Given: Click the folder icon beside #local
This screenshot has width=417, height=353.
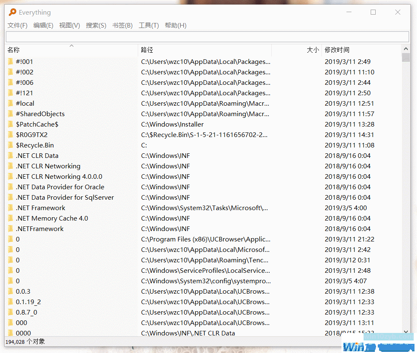Looking at the screenshot, I should pyautogui.click(x=10, y=103).
